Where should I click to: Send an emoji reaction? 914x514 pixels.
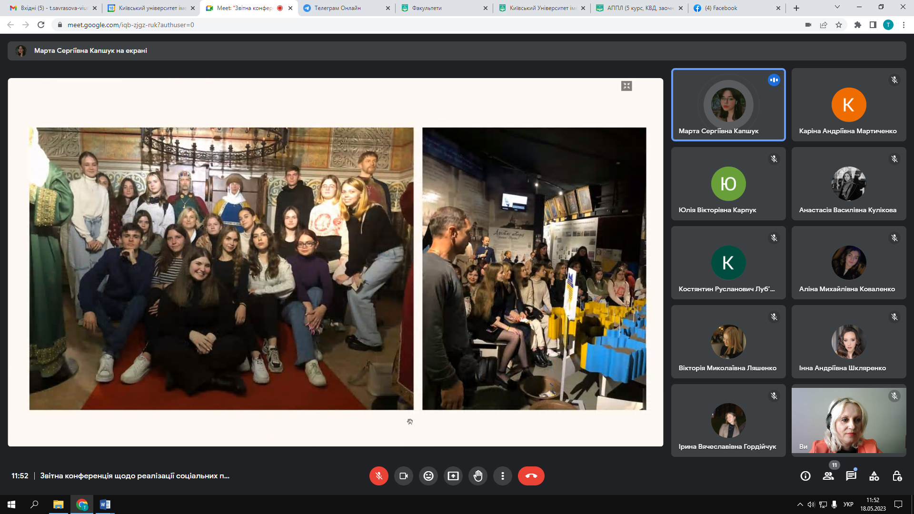point(428,476)
